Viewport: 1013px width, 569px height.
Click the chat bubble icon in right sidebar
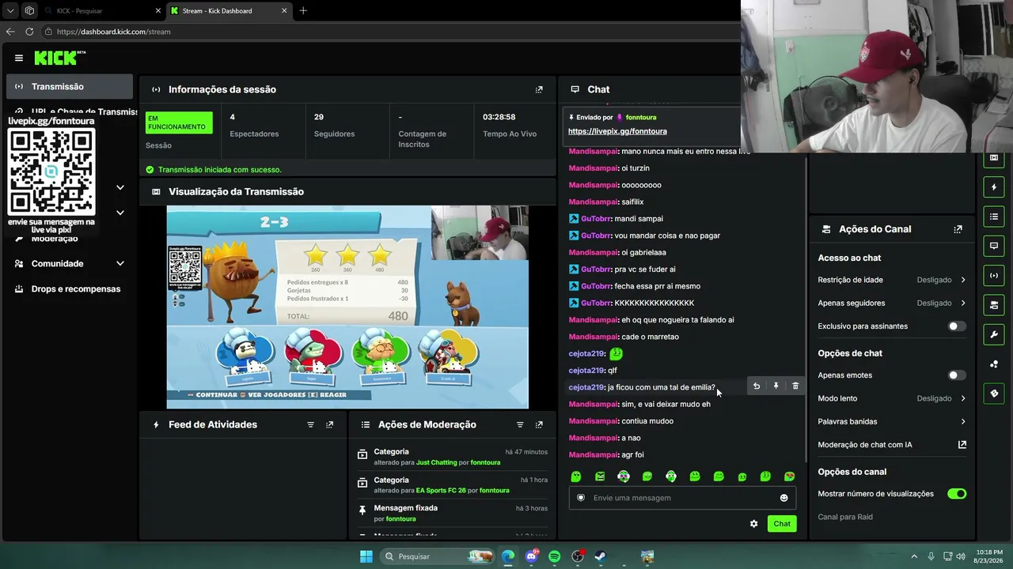pos(994,246)
